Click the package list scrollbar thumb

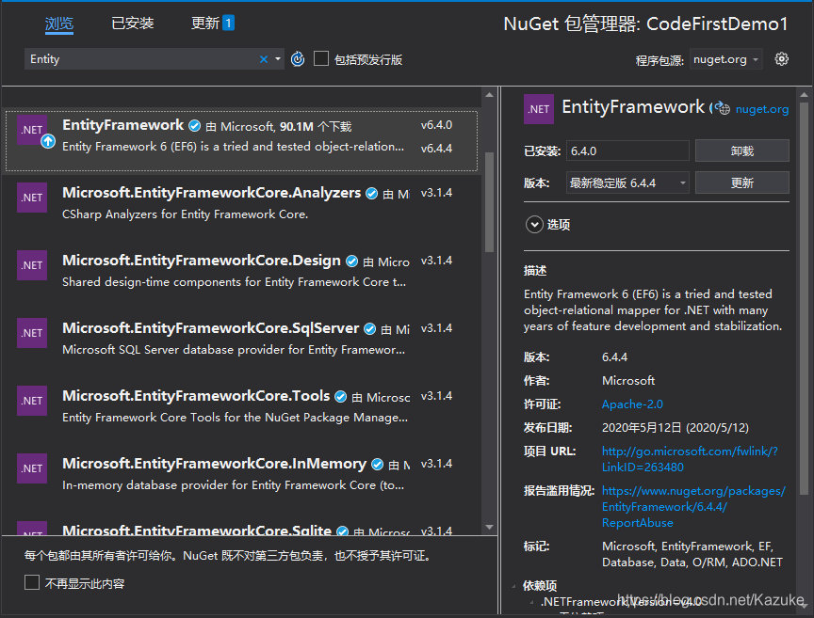click(489, 201)
